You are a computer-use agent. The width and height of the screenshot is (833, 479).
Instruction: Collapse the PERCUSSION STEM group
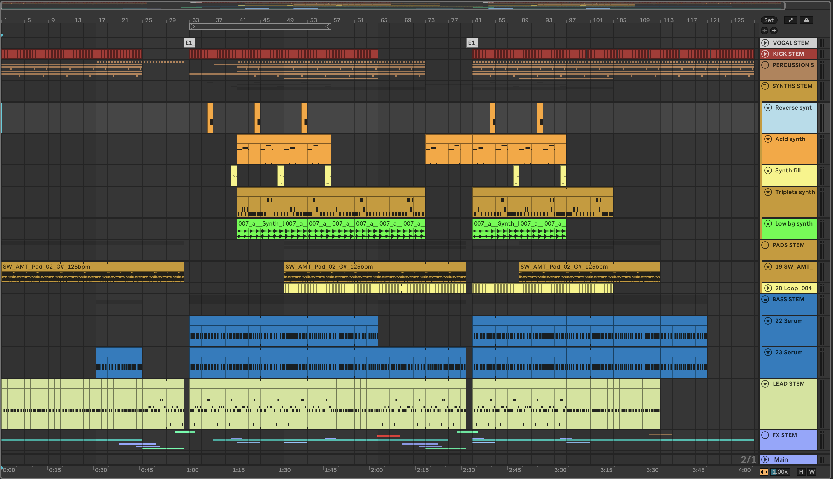coord(765,65)
